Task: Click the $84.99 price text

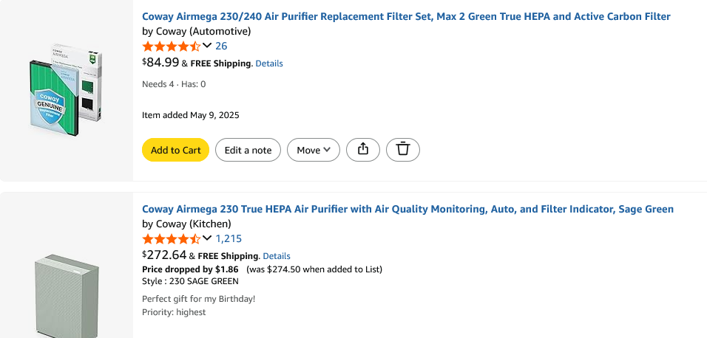Action: pos(160,63)
